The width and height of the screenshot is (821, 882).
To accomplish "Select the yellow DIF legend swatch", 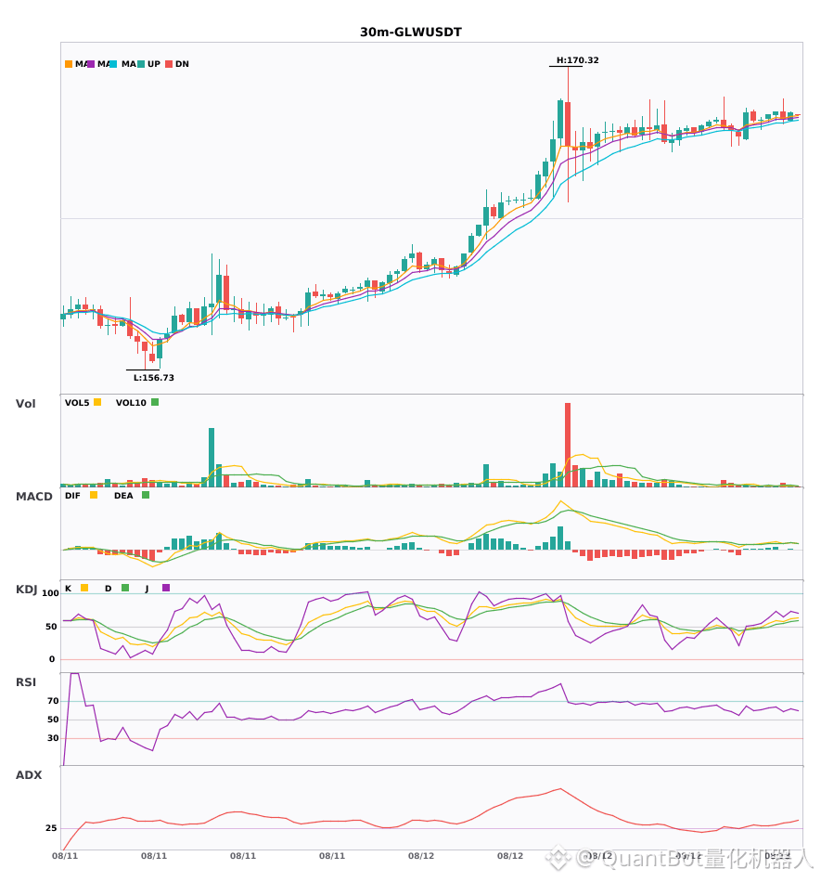I will (94, 495).
